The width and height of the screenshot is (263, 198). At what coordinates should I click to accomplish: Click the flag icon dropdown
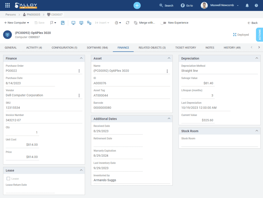pos(53,23)
